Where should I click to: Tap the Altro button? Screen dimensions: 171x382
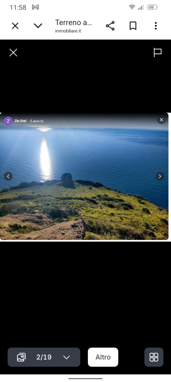(103, 357)
